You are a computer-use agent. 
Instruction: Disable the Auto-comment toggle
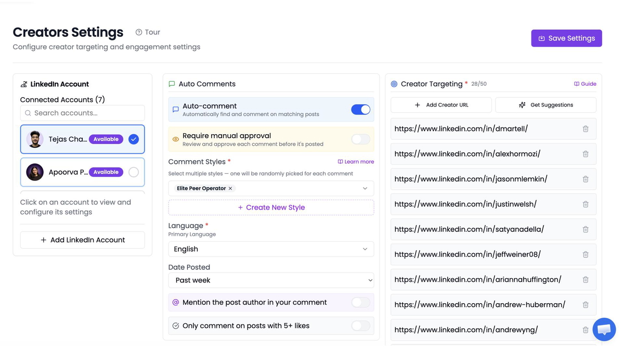(360, 110)
